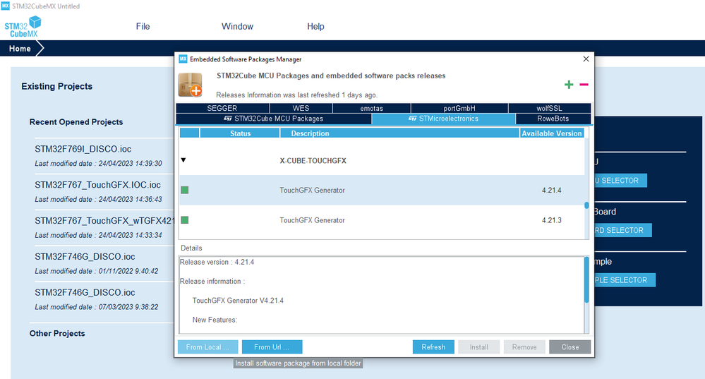Screen dimensions: 705x379
Task: Click the EXAMPLE SELECTOR button behind dialog
Action: point(625,280)
